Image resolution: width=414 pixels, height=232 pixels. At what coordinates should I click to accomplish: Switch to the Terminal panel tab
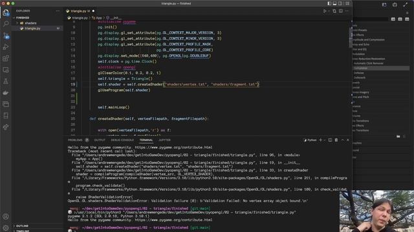click(146, 140)
